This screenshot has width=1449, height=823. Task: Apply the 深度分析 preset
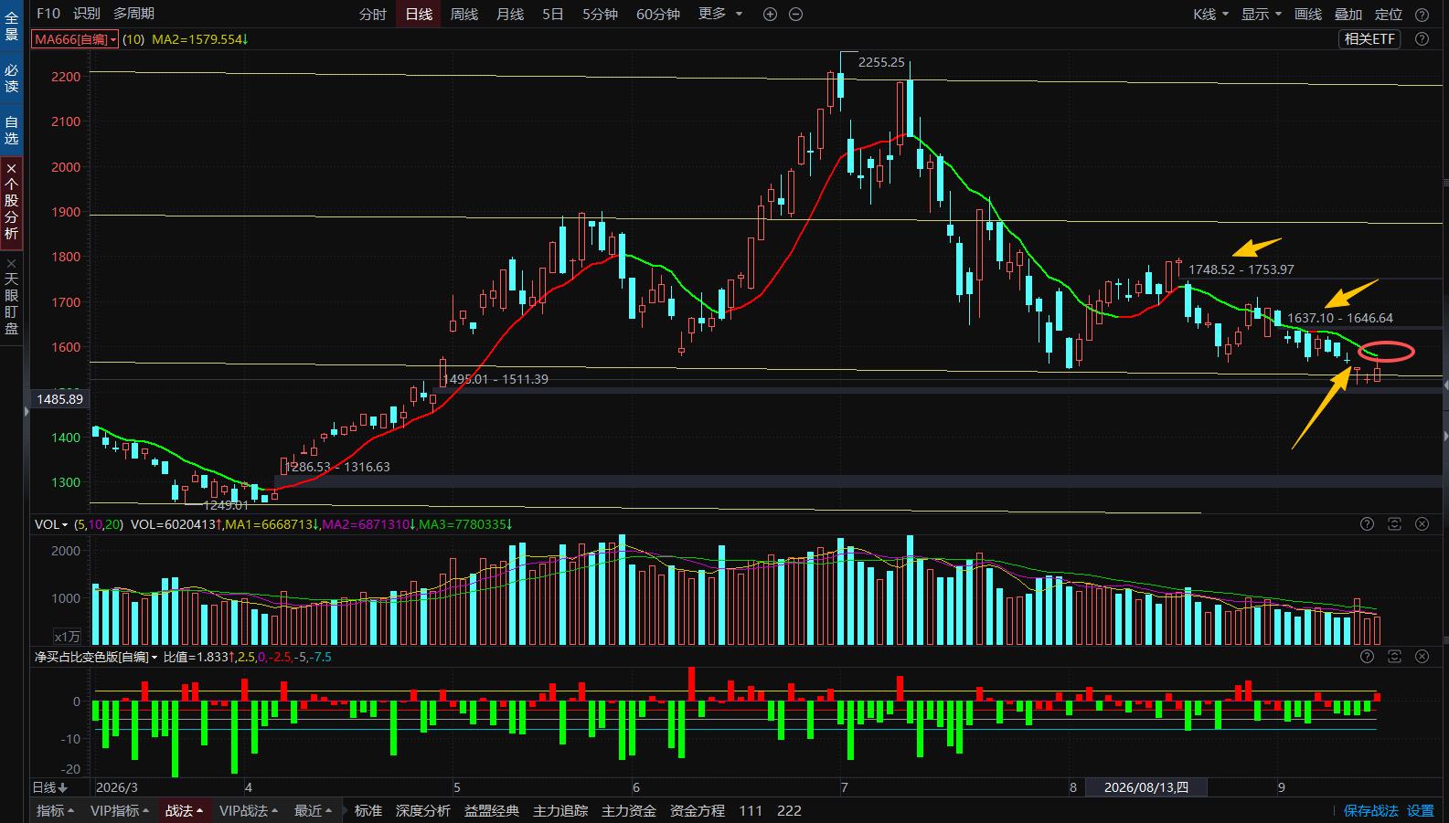coord(423,811)
